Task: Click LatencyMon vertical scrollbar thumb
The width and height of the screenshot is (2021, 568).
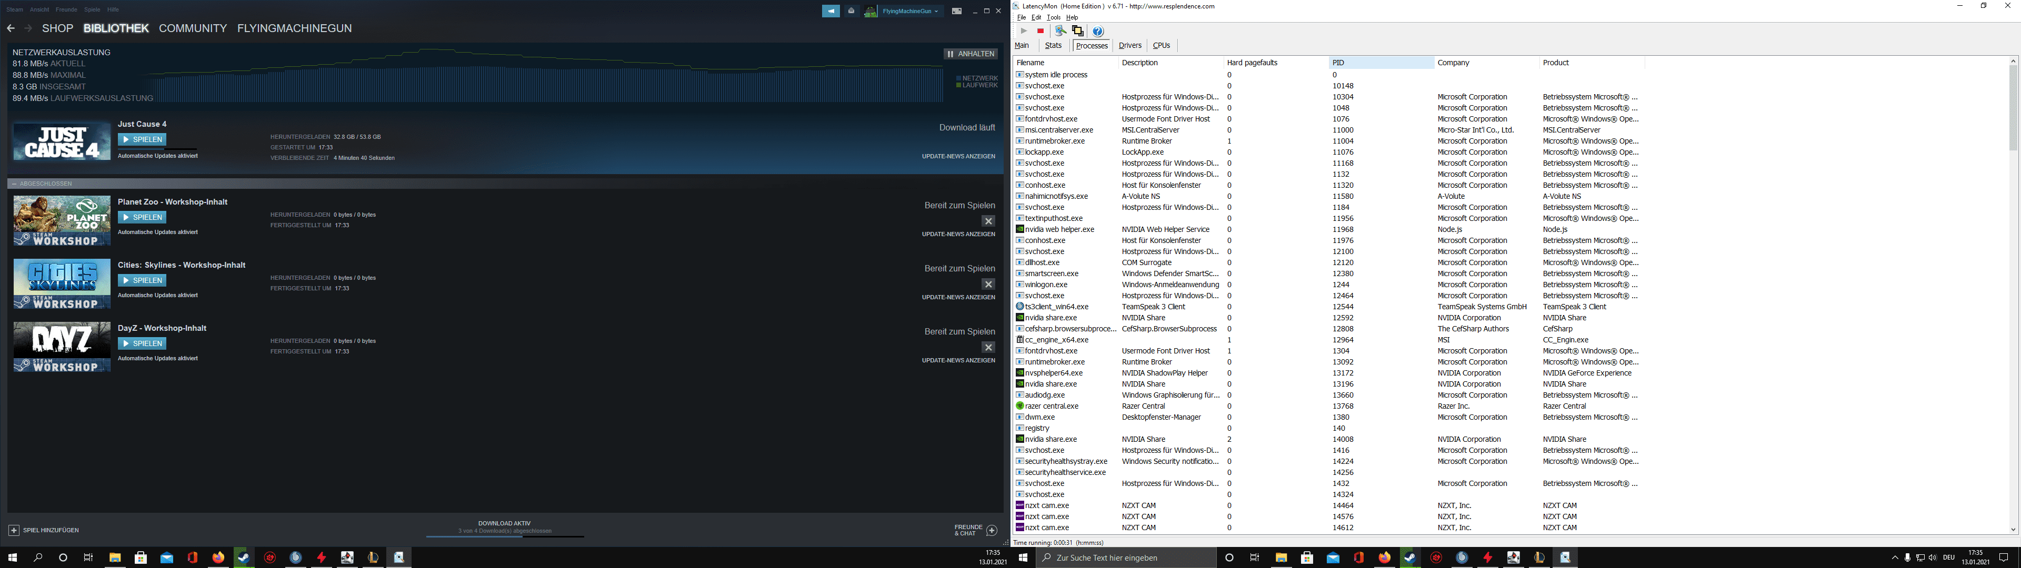Action: click(x=2013, y=107)
